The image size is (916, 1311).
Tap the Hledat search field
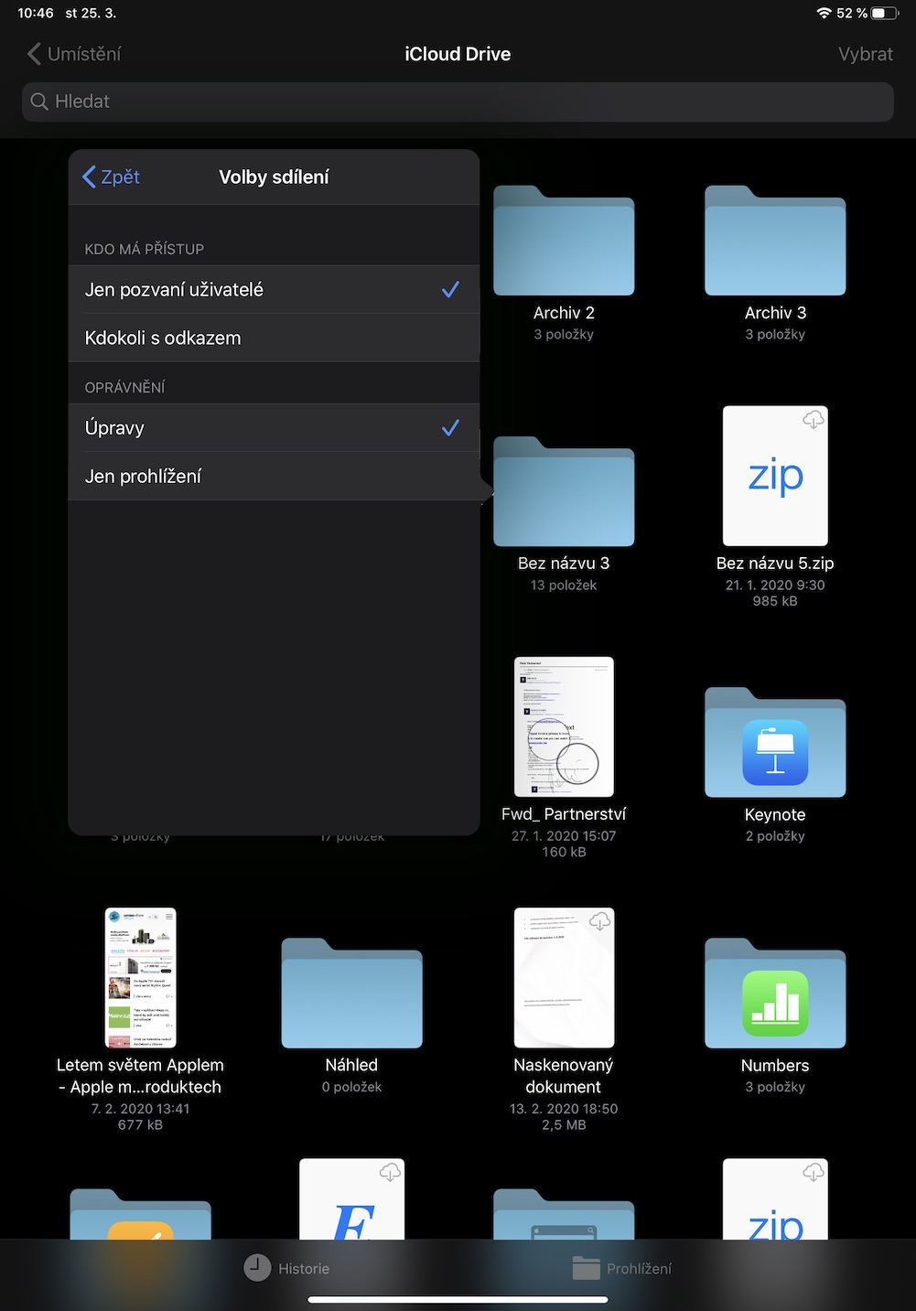point(458,102)
